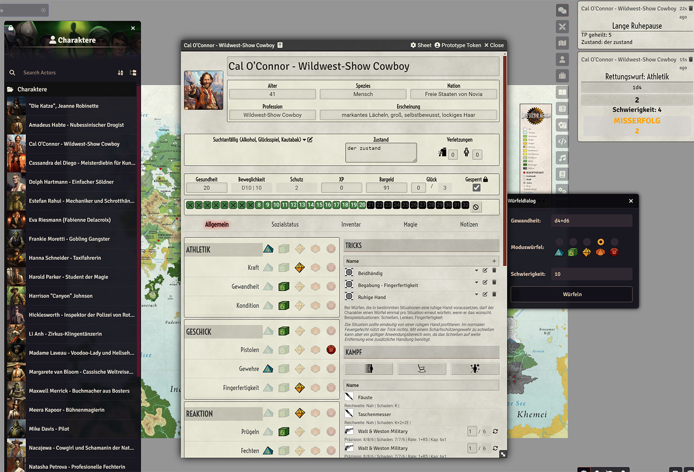Add a new trick with plus icon
Screen dimensions: 694x472
click(x=494, y=261)
